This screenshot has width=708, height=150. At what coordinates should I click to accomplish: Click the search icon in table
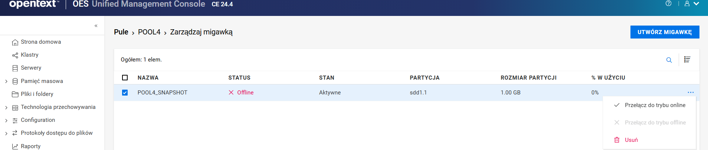669,60
